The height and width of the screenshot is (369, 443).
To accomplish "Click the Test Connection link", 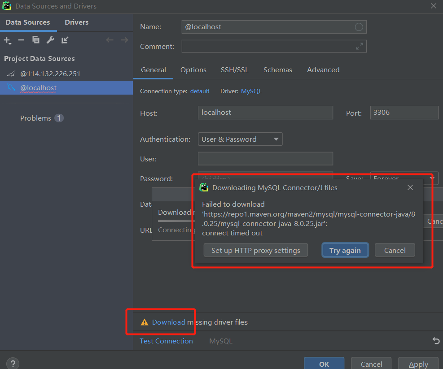I will point(166,341).
